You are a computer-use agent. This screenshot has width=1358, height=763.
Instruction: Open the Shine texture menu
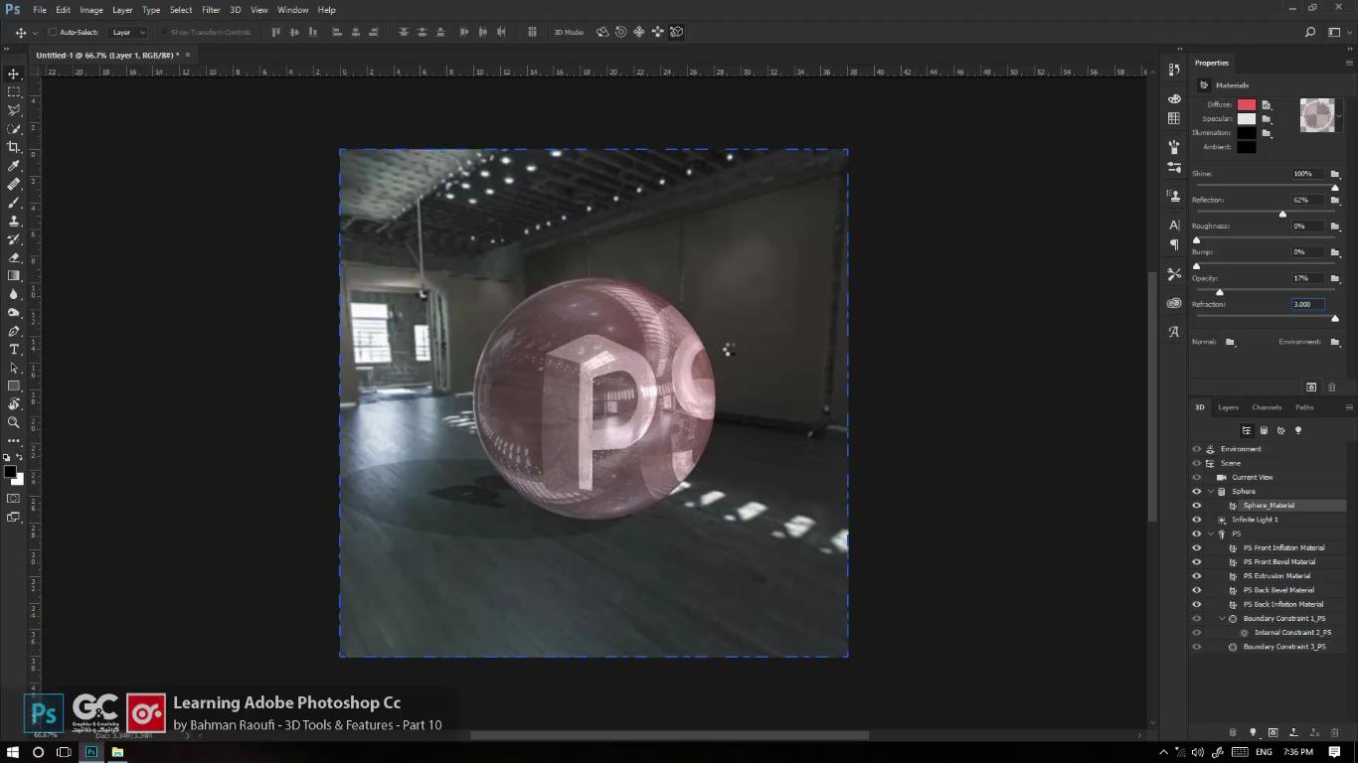[x=1335, y=174]
